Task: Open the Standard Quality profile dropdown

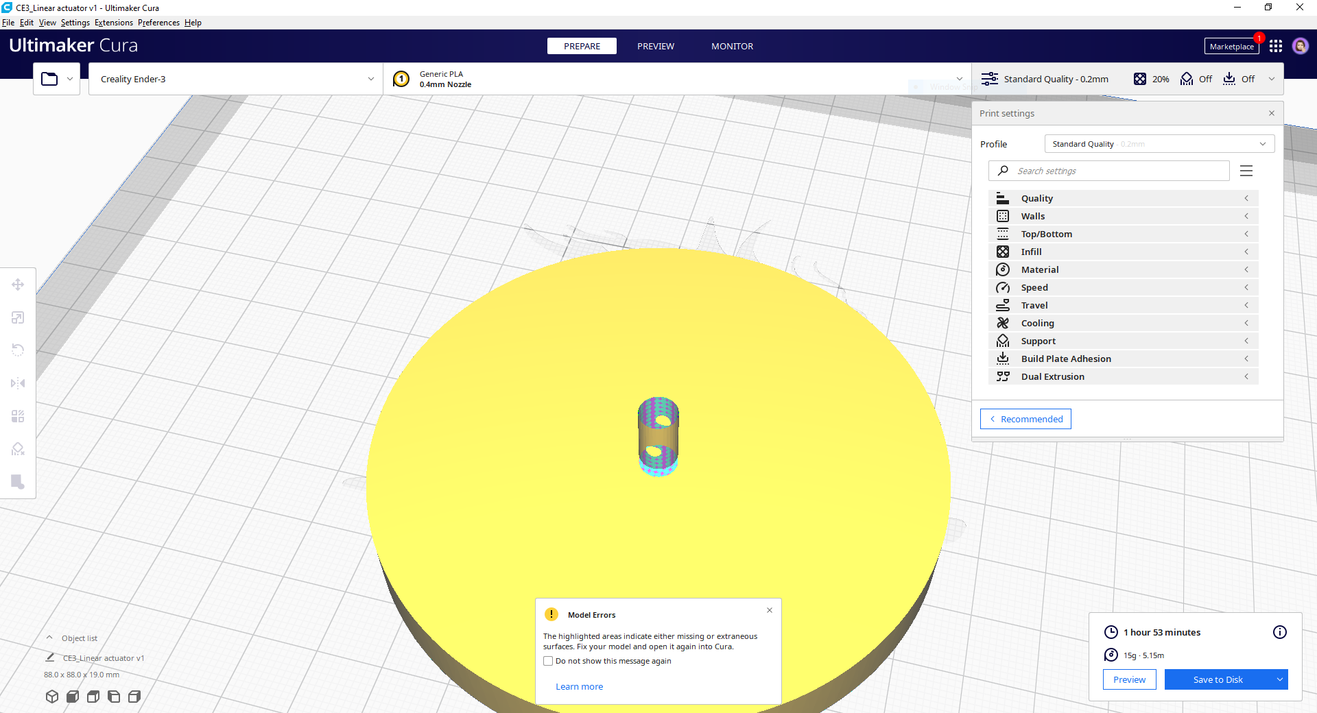Action: tap(1158, 143)
